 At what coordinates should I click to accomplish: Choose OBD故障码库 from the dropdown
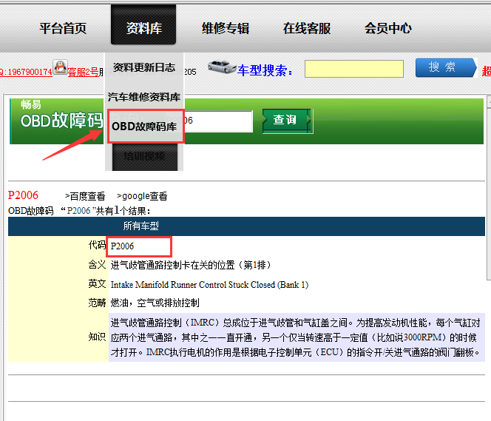click(145, 127)
